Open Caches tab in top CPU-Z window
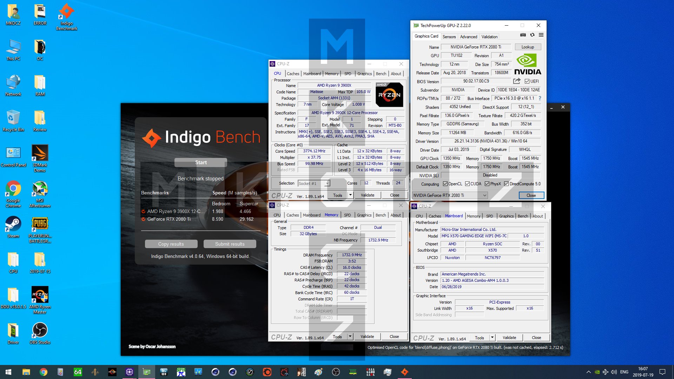 click(x=293, y=74)
